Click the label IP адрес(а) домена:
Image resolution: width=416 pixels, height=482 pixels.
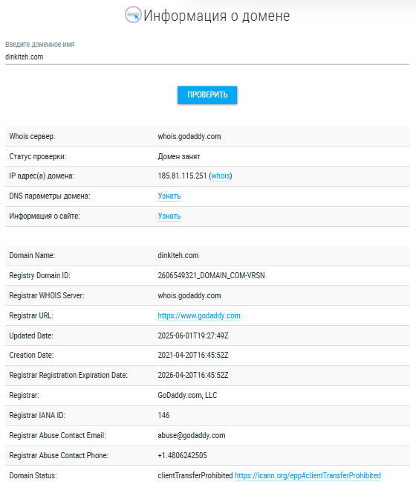42,176
